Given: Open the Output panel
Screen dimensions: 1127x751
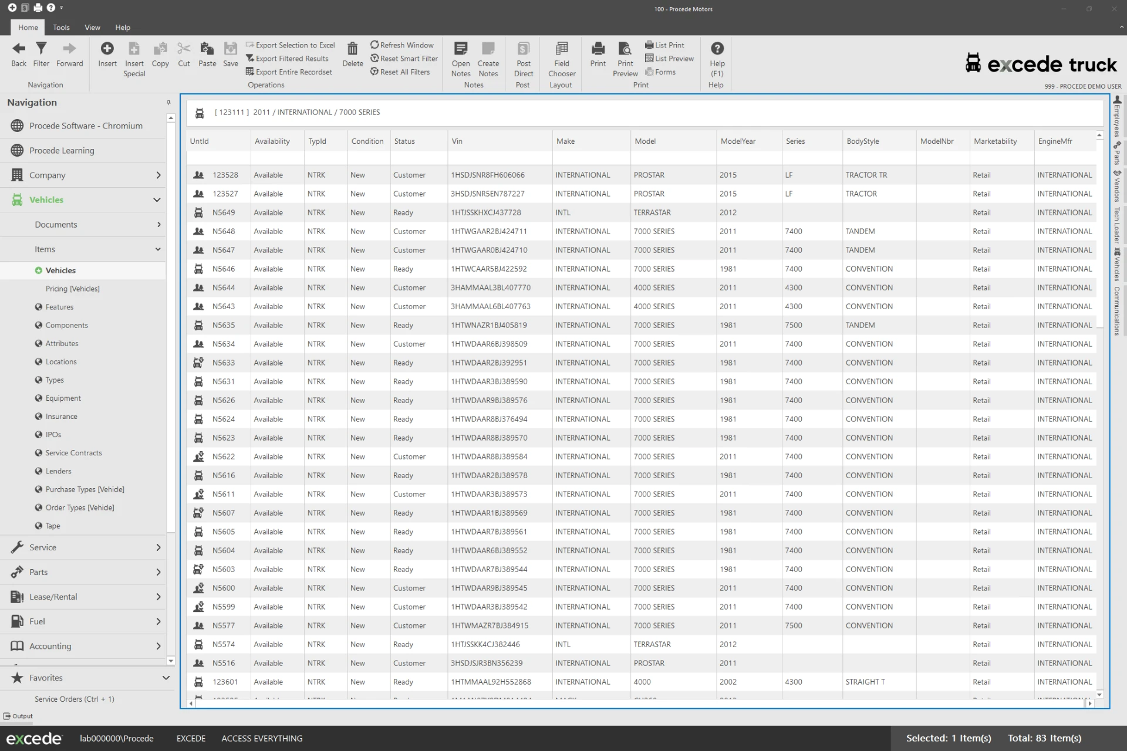Looking at the screenshot, I should (x=18, y=716).
